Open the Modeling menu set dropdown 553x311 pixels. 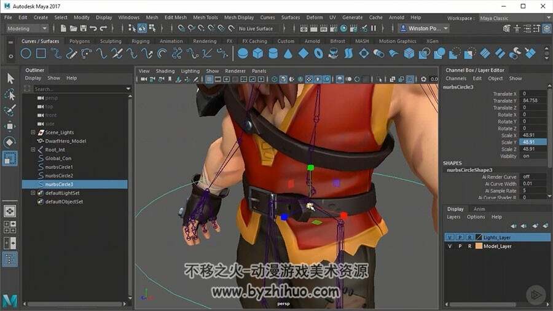coord(27,28)
